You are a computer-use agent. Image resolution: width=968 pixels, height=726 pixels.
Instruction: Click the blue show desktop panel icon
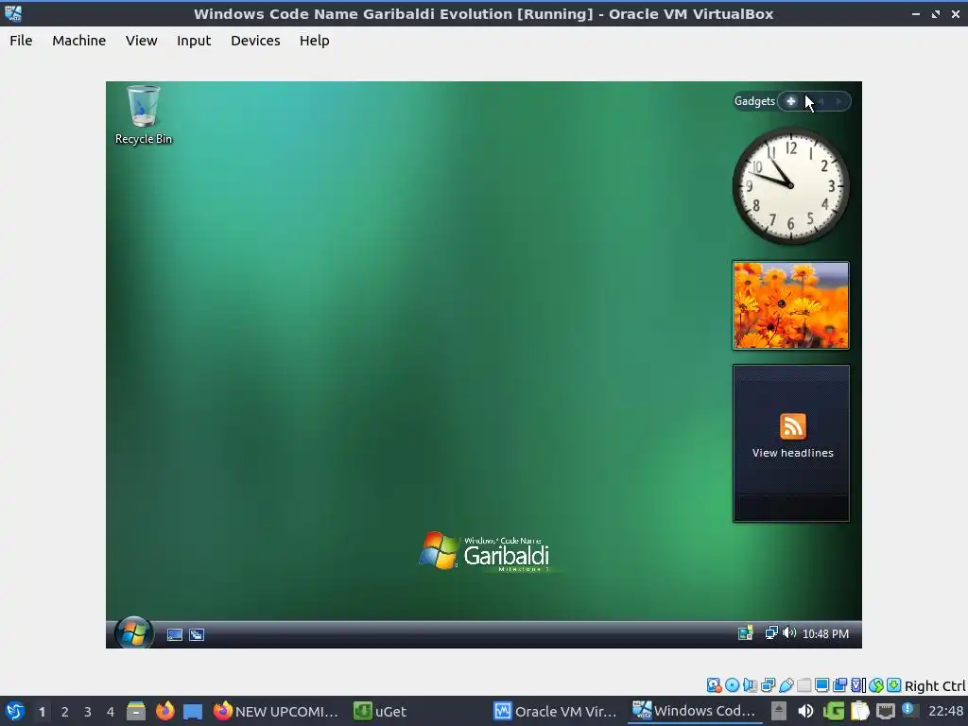pos(193,712)
